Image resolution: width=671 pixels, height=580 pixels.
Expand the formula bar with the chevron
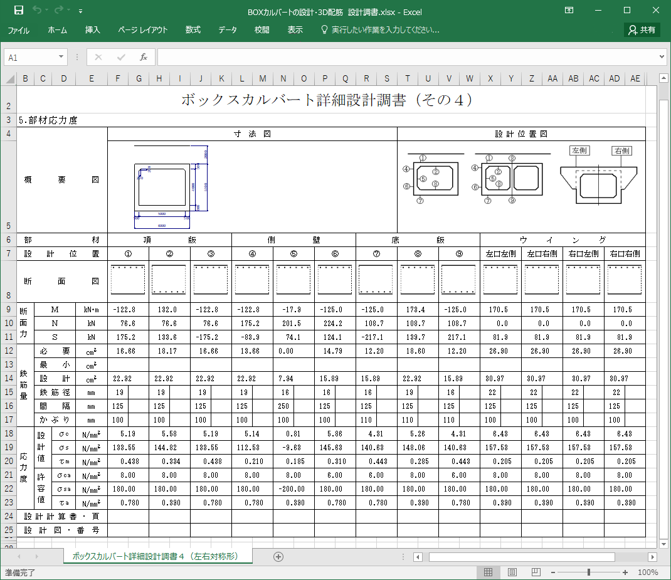pyautogui.click(x=662, y=57)
